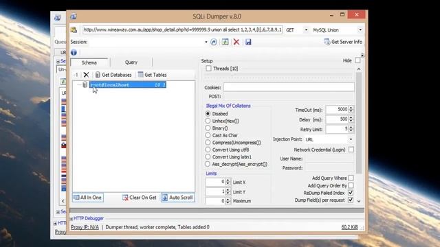Click the 60.2 KiB status link

coord(350,227)
